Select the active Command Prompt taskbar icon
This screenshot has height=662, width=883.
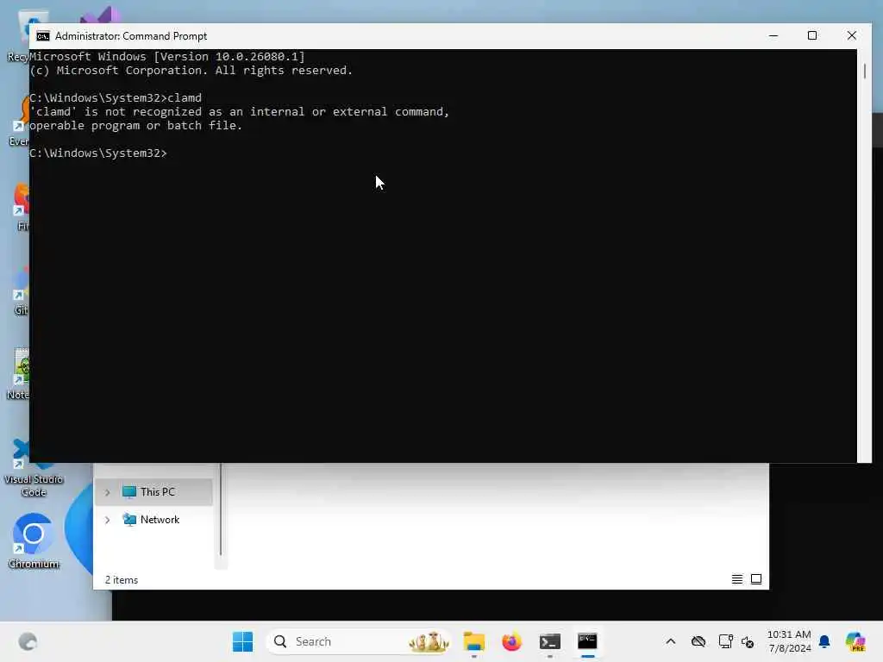click(x=587, y=641)
